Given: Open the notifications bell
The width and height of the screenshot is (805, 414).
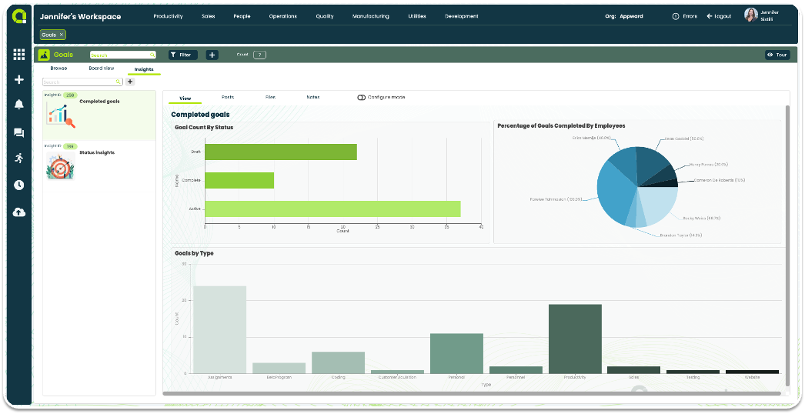Looking at the screenshot, I should tap(19, 105).
